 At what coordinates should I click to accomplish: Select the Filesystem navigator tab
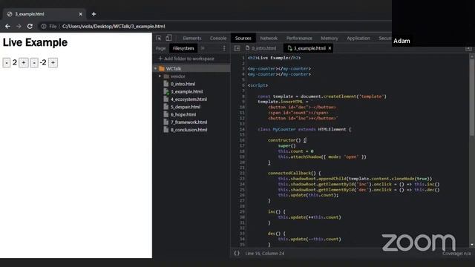point(183,48)
